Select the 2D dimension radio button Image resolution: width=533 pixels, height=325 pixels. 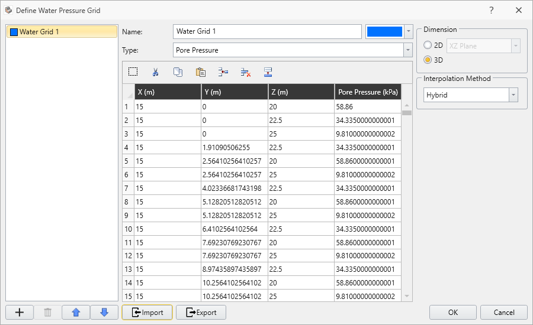pyautogui.click(x=428, y=45)
